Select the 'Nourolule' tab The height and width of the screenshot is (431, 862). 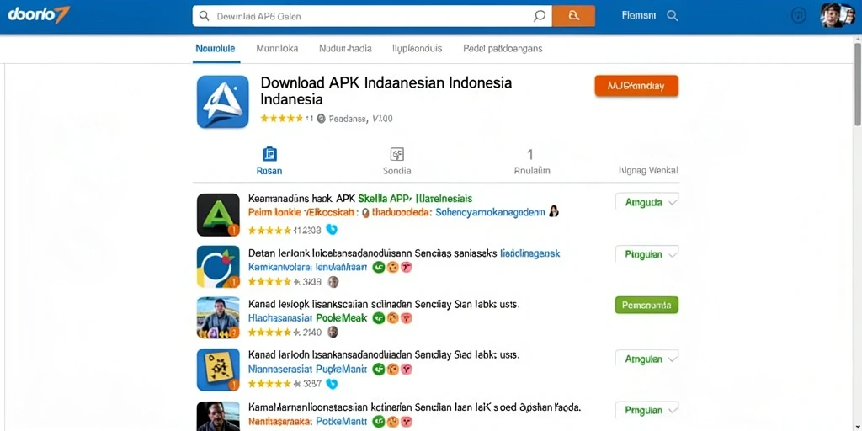click(x=215, y=48)
